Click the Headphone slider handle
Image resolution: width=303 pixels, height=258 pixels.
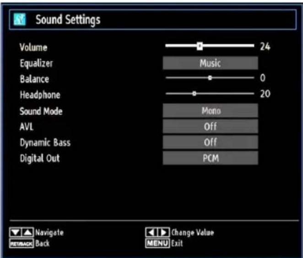coord(195,94)
